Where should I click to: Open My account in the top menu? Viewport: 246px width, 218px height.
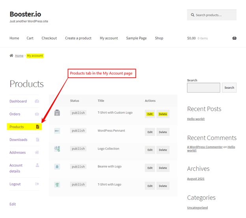tap(109, 38)
